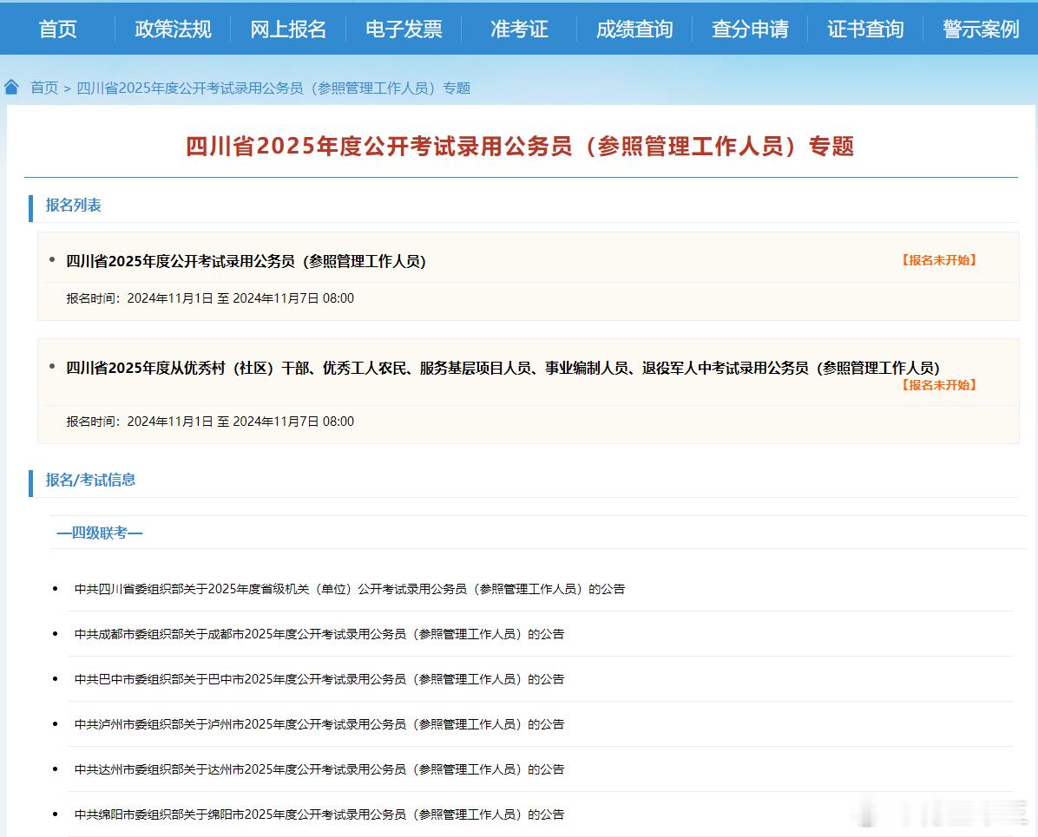Open 泸州市2025年度 recruitment announcement

pyautogui.click(x=319, y=724)
